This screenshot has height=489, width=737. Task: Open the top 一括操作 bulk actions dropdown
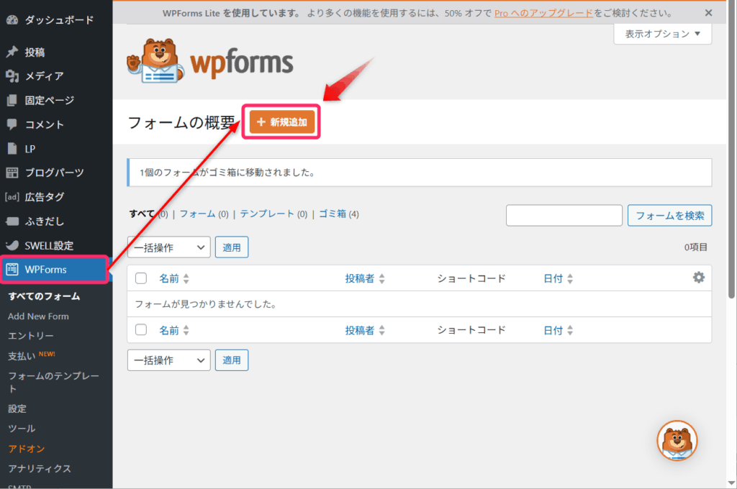coord(168,247)
